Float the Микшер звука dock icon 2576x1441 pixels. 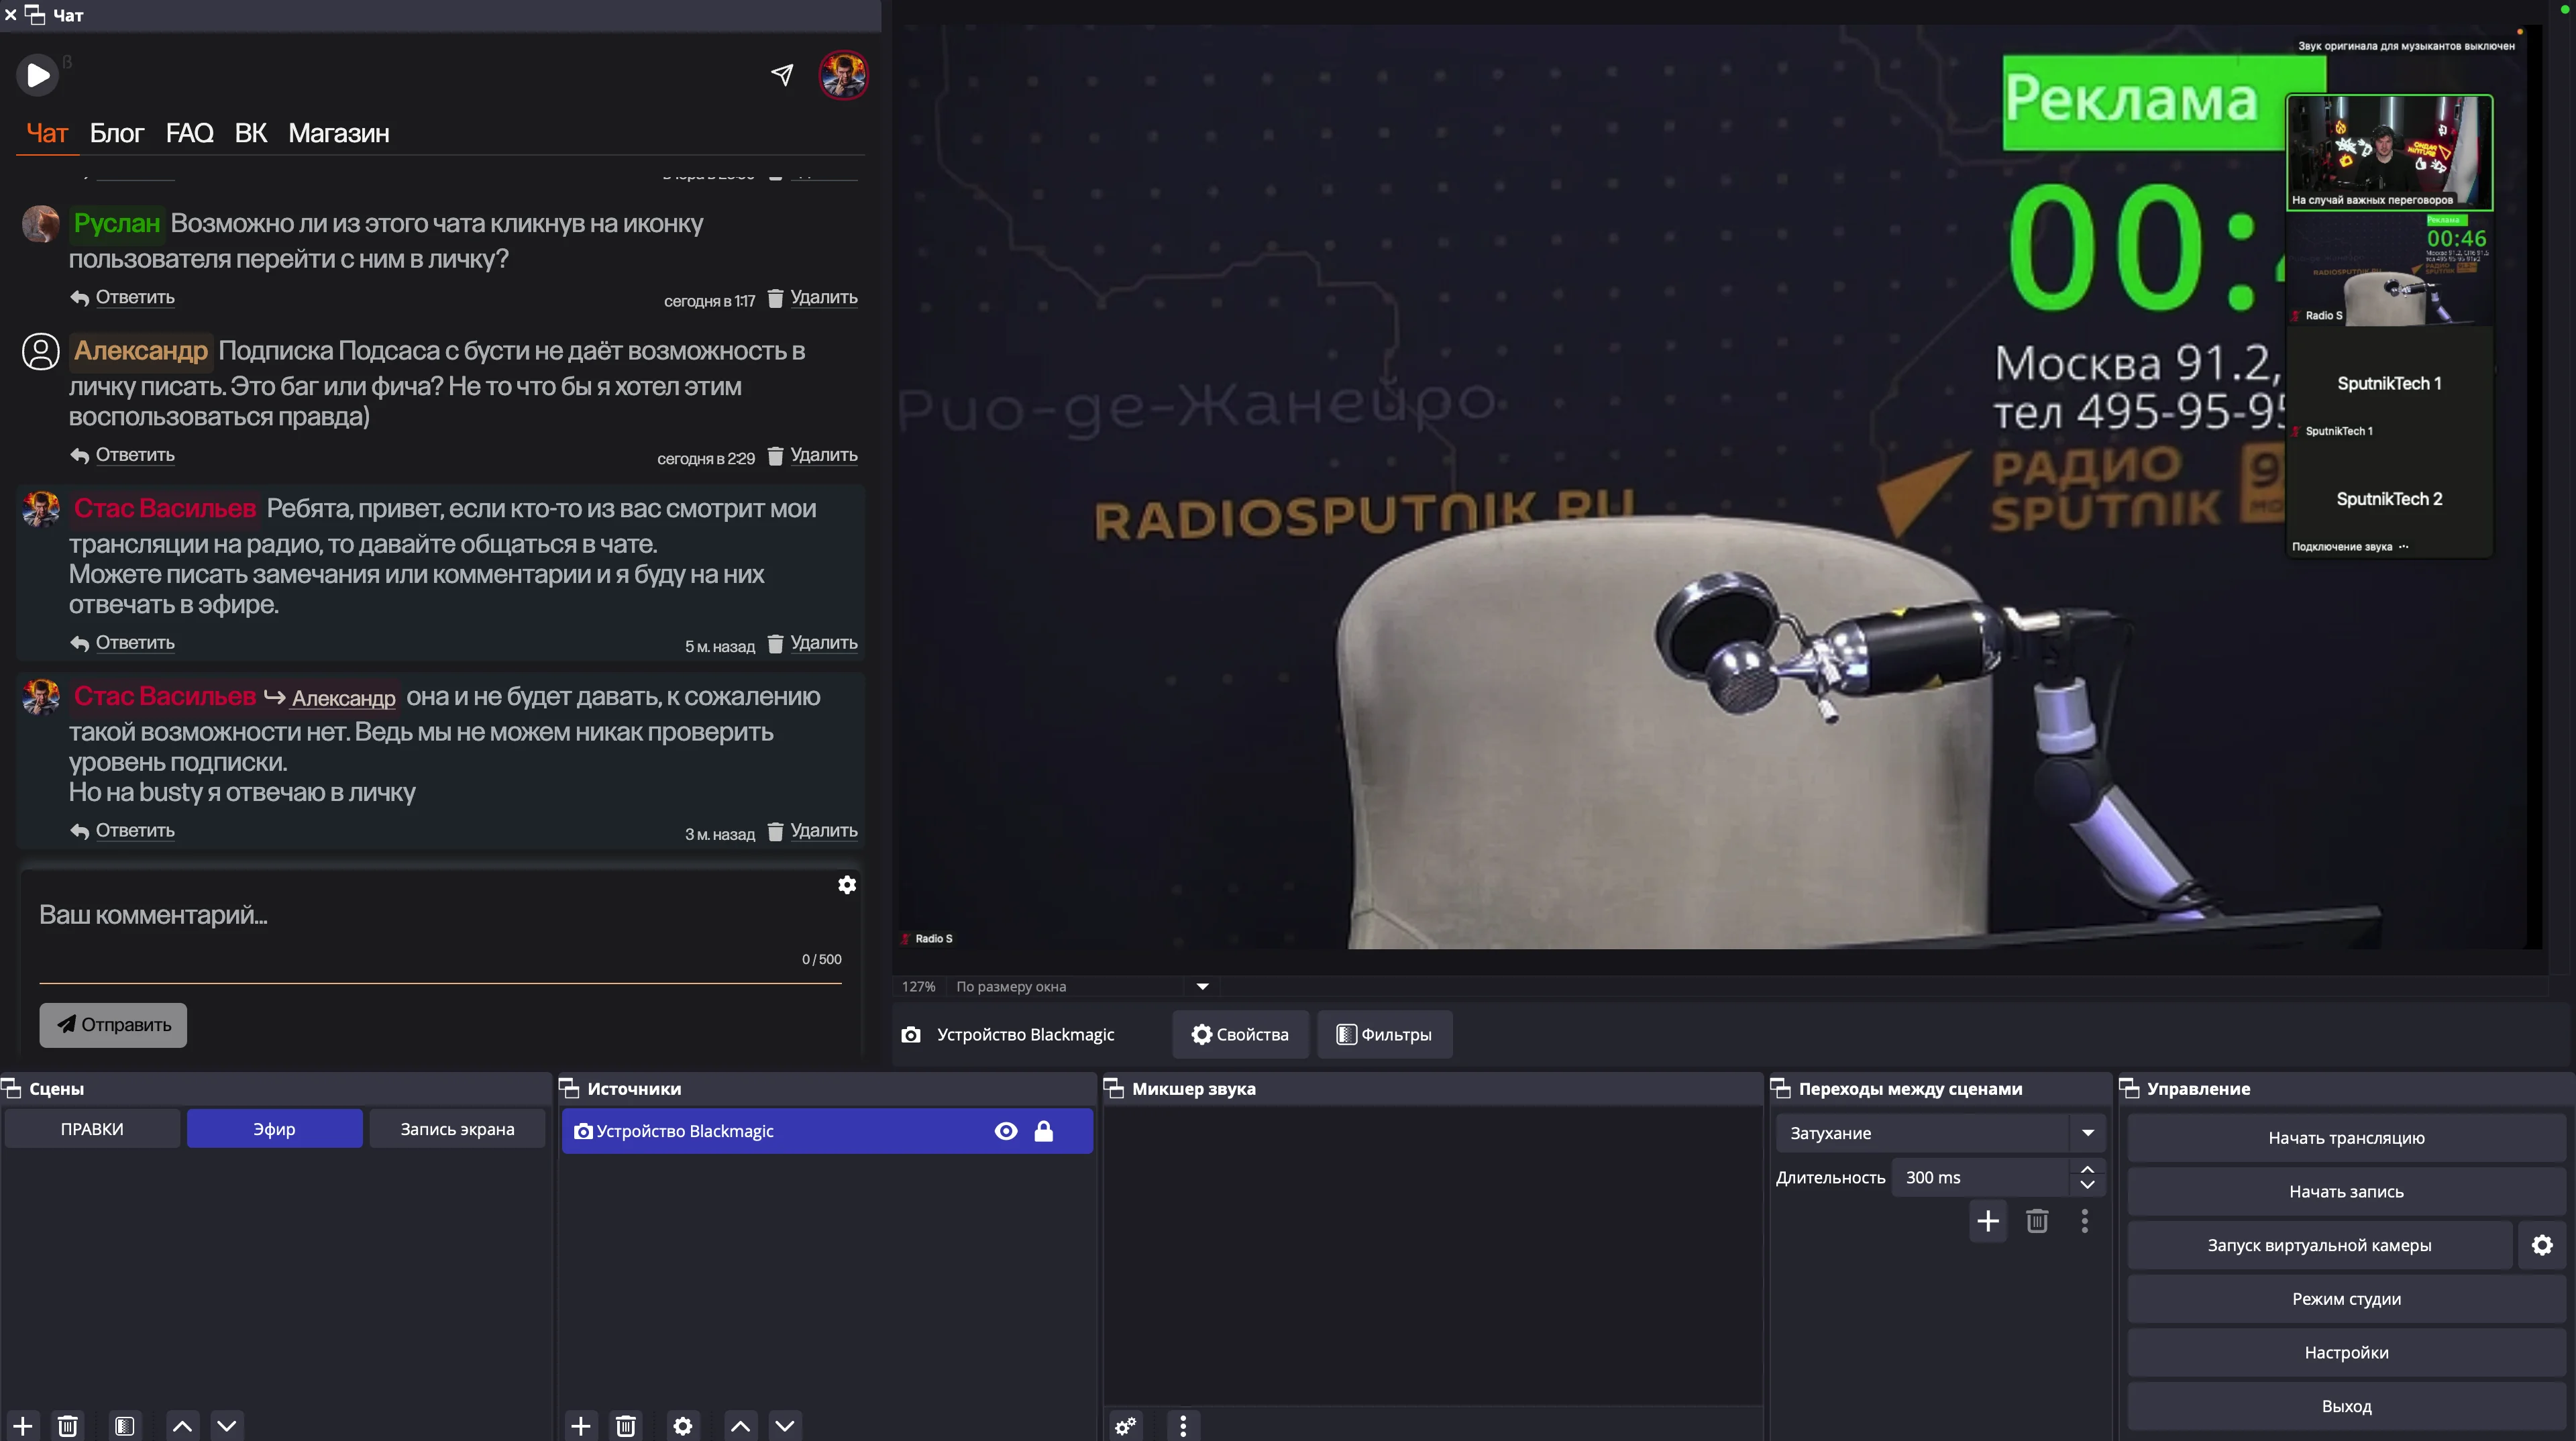coord(1114,1089)
